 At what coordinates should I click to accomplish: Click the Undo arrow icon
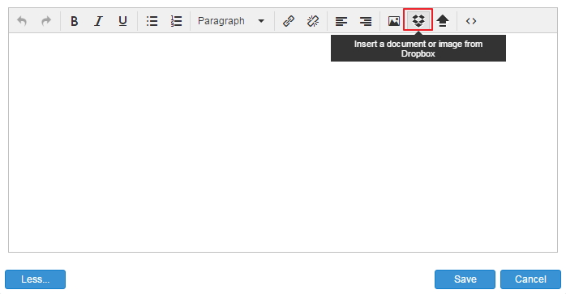tap(22, 21)
